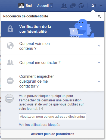Click the globe icon beside content visibility
This screenshot has width=106, height=140.
click(x=10, y=46)
